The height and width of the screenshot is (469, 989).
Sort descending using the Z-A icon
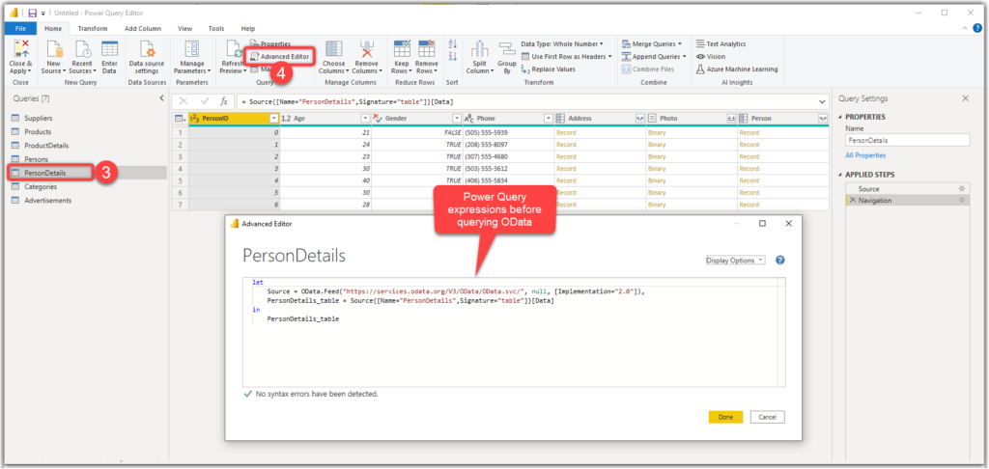[x=452, y=56]
